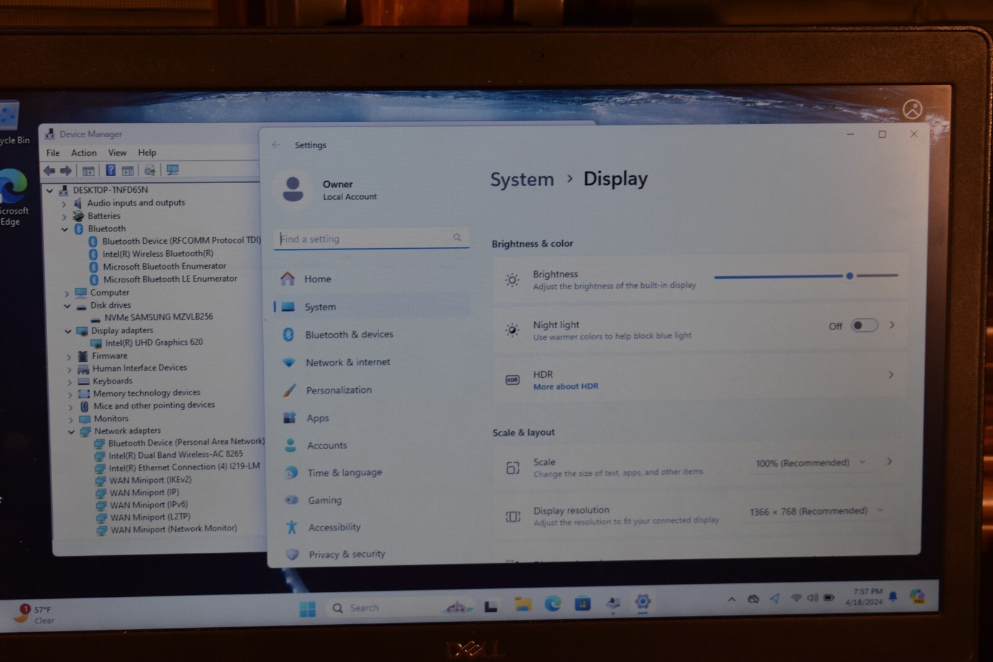Select NVMe SAMSUNG MZVLB256 drive
The width and height of the screenshot is (993, 662).
point(159,317)
